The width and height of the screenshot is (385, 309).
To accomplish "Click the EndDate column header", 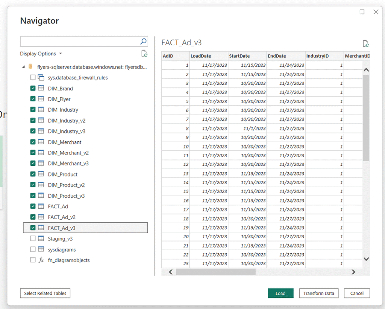I will coord(286,56).
